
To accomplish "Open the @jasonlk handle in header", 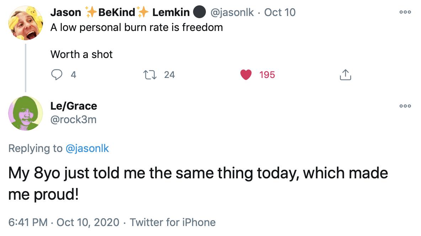I will tap(232, 12).
